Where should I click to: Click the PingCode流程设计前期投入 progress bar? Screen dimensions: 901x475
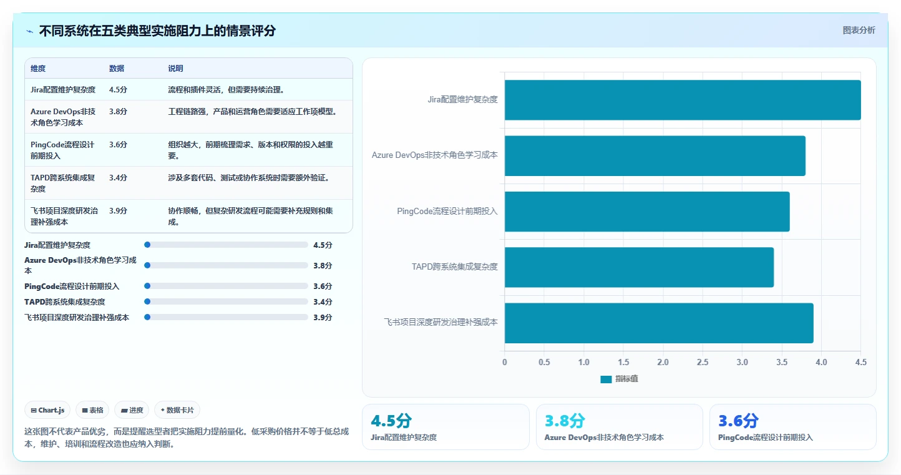[x=226, y=286]
